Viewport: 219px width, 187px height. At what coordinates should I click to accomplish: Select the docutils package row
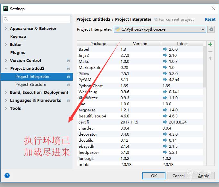click(140, 140)
